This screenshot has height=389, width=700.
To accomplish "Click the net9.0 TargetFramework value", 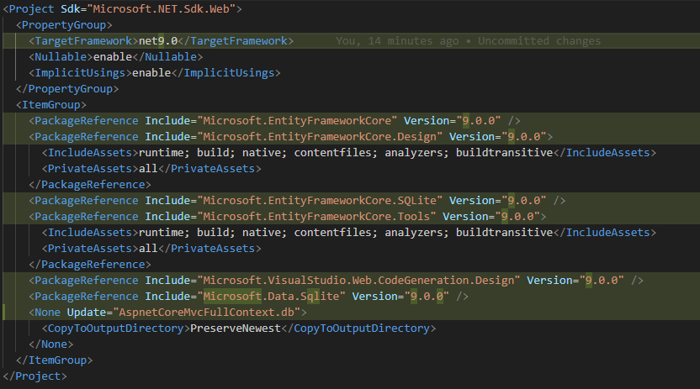I will [x=158, y=41].
